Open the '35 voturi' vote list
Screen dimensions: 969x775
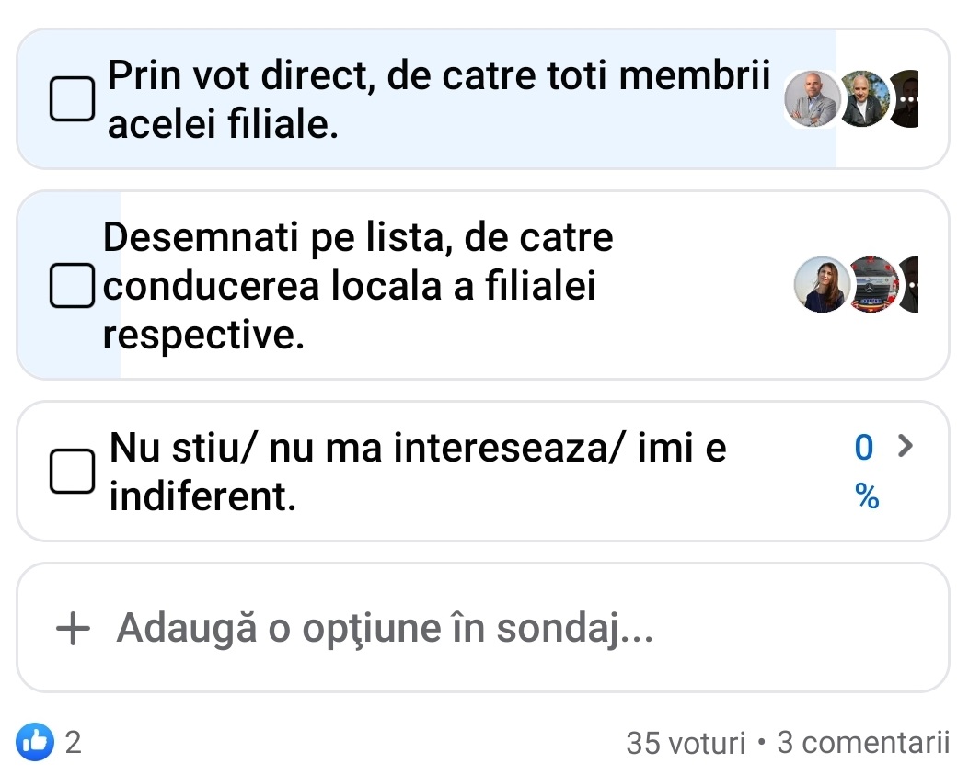[685, 742]
